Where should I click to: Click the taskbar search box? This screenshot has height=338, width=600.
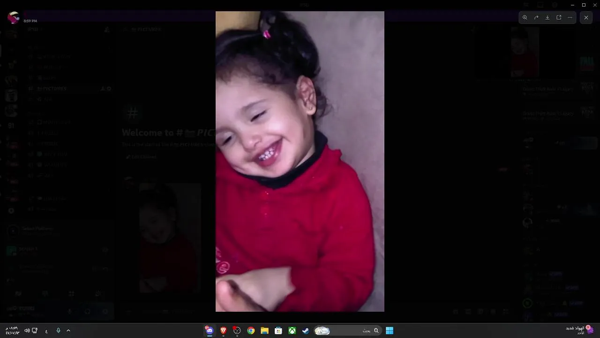[347, 330]
